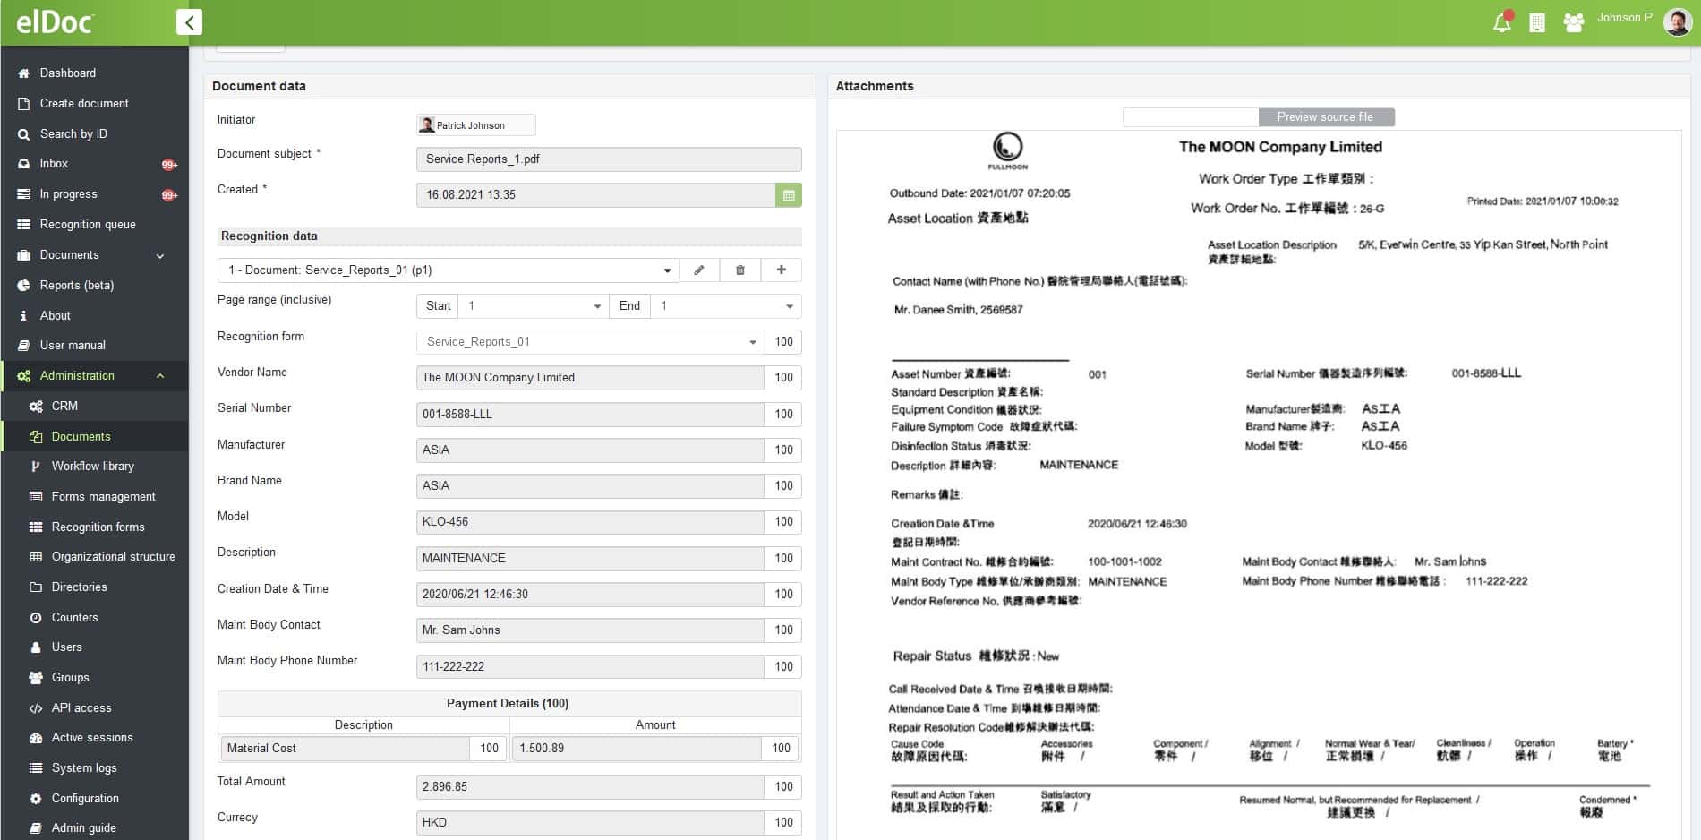The width and height of the screenshot is (1701, 840).
Task: Open System logs from Administration
Action: 83,767
